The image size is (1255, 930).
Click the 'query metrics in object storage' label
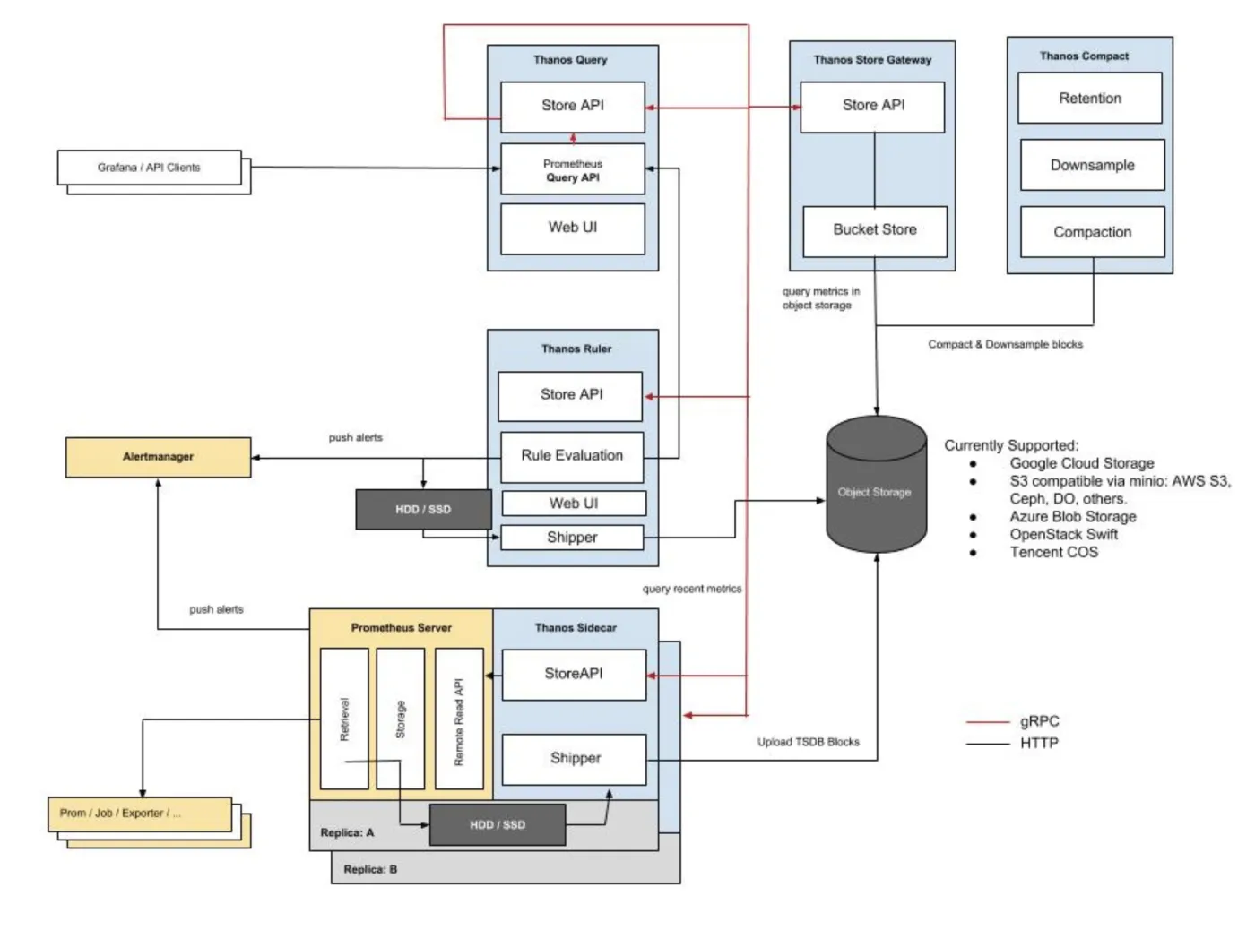(x=820, y=298)
